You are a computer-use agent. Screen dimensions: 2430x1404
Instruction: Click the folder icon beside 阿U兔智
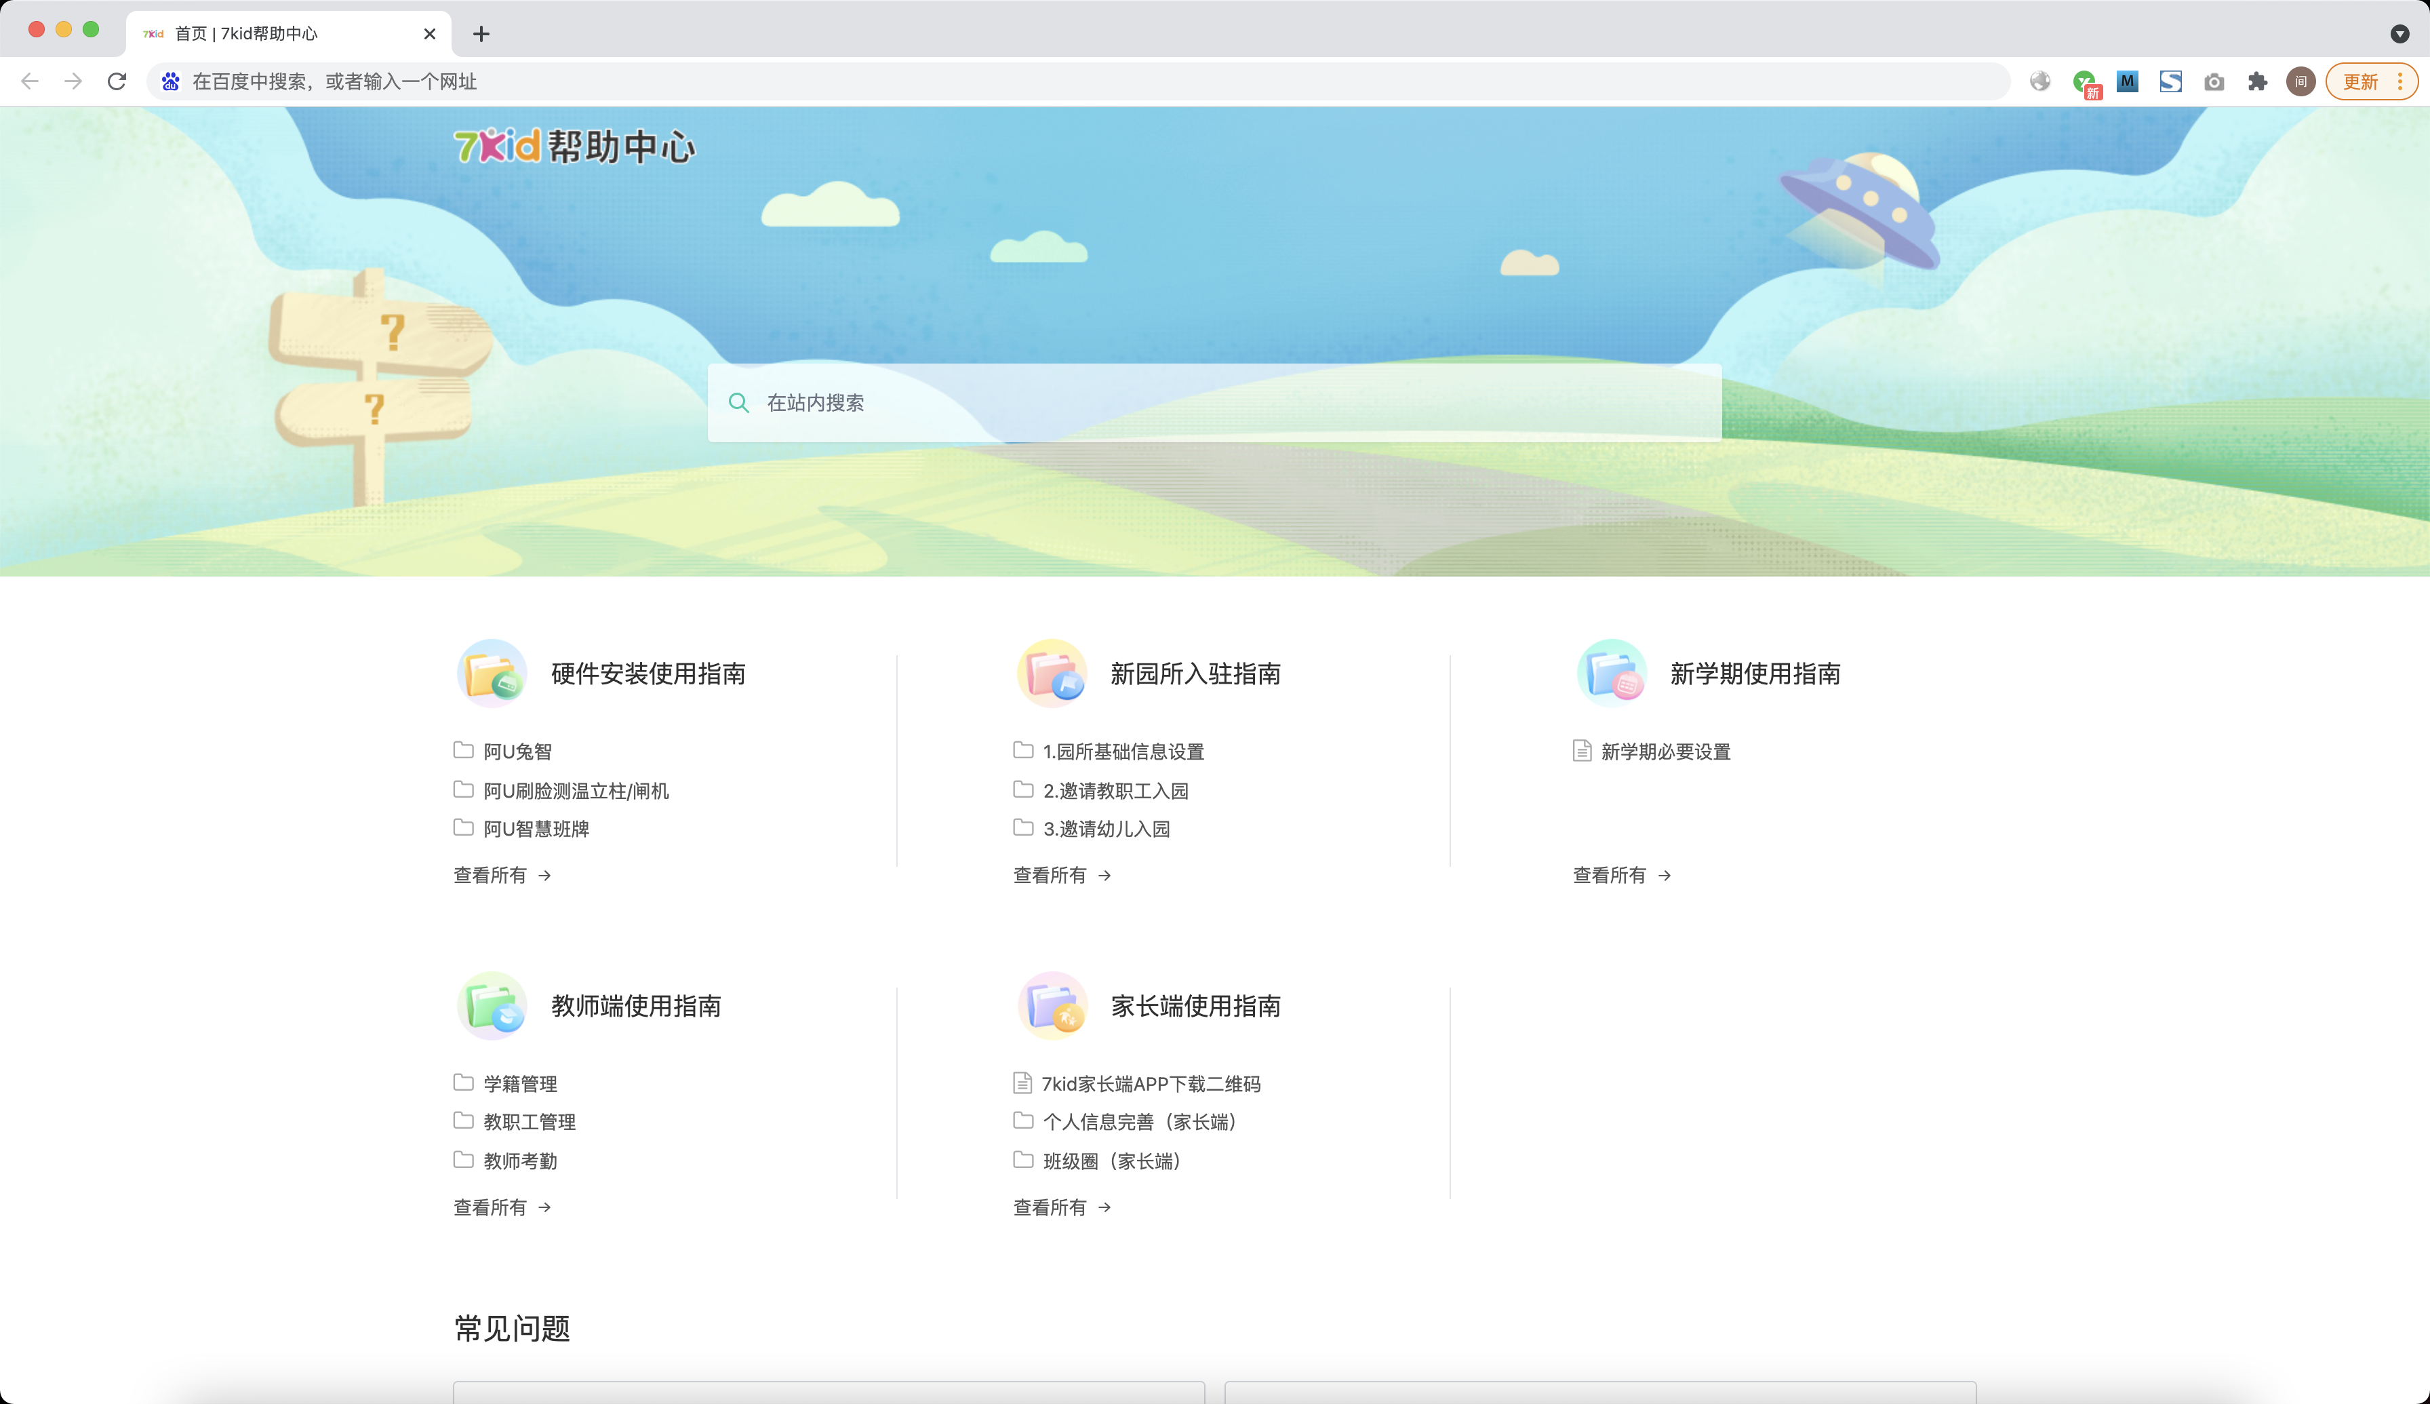click(x=464, y=749)
